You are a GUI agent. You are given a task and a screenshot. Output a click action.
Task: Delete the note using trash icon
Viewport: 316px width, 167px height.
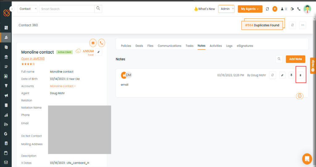coord(301,75)
